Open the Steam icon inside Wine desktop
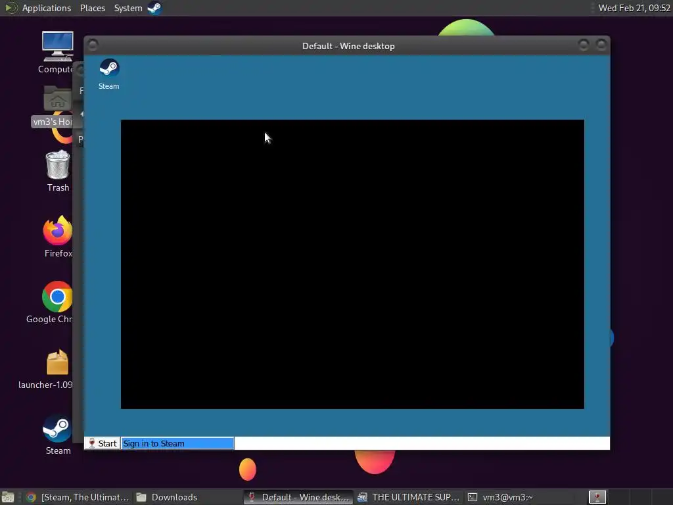673x505 pixels. tap(108, 74)
